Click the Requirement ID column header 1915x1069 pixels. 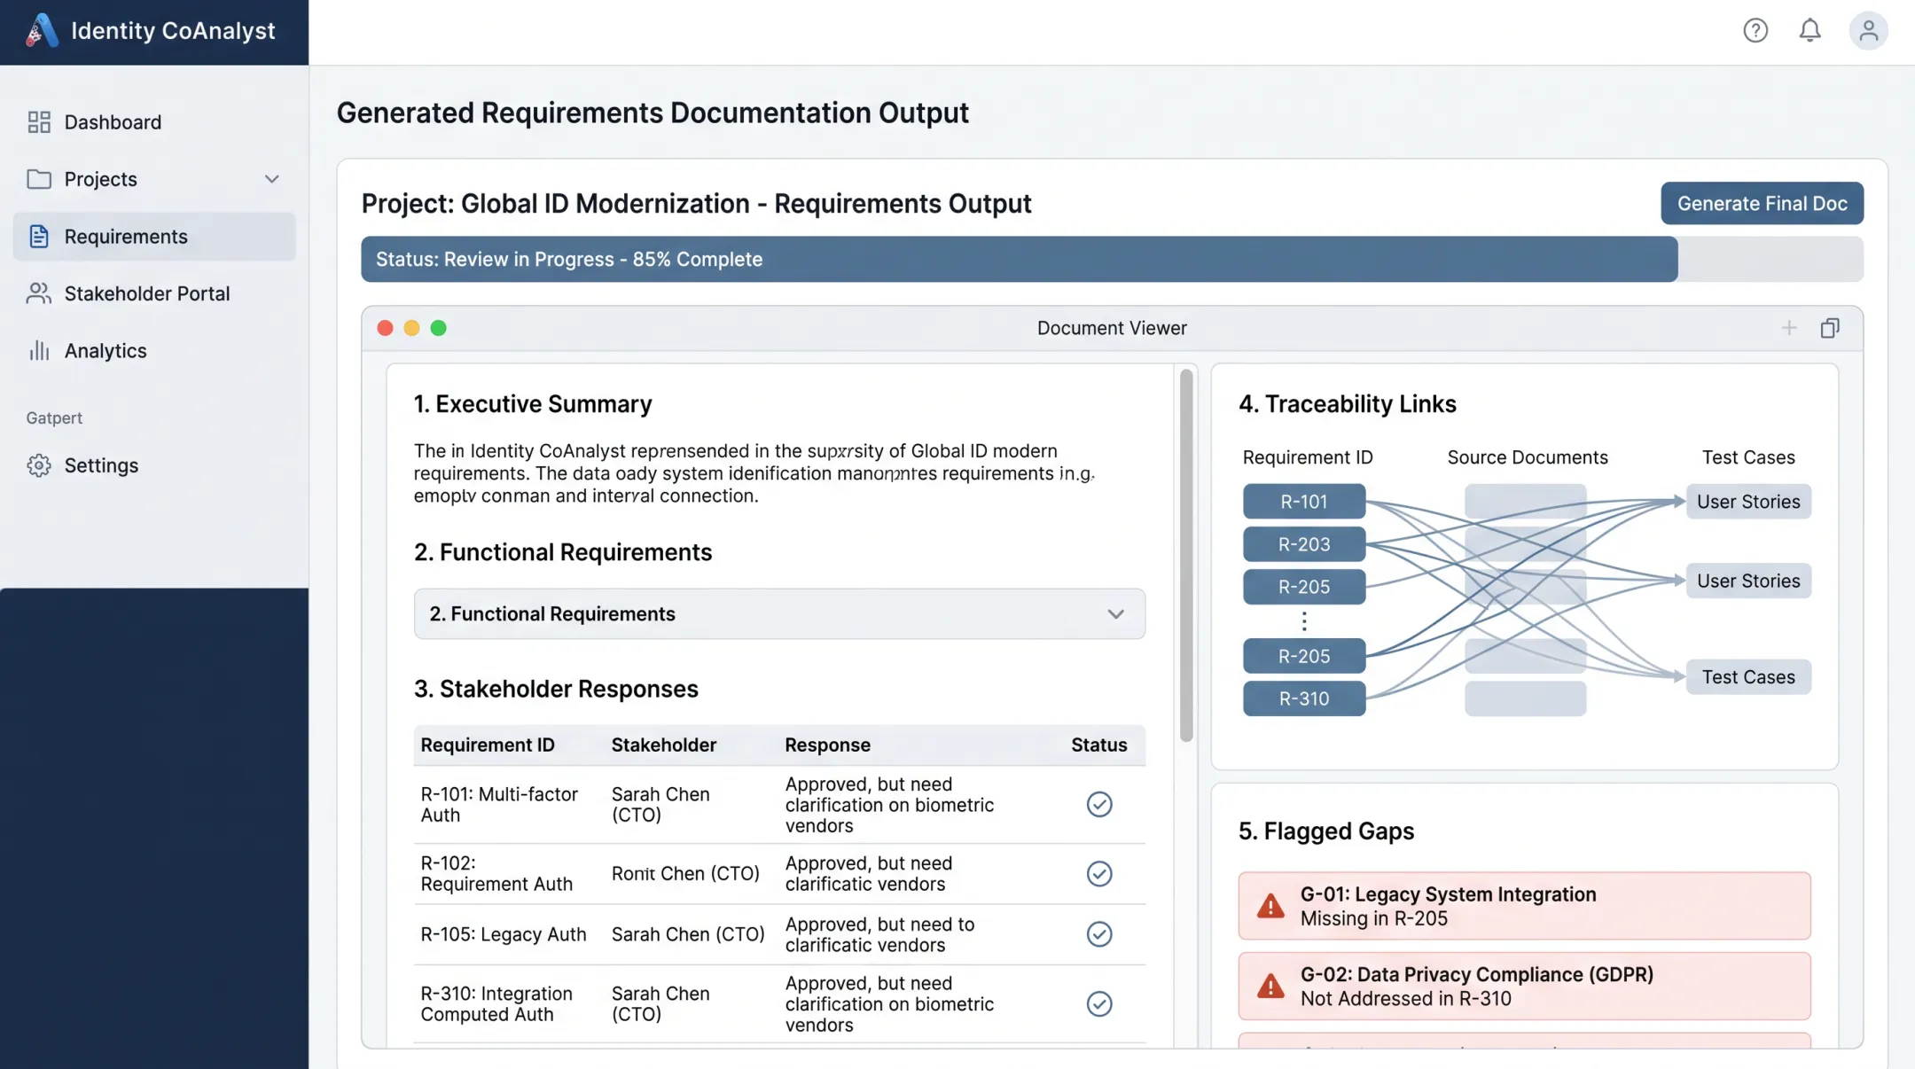[x=488, y=745]
